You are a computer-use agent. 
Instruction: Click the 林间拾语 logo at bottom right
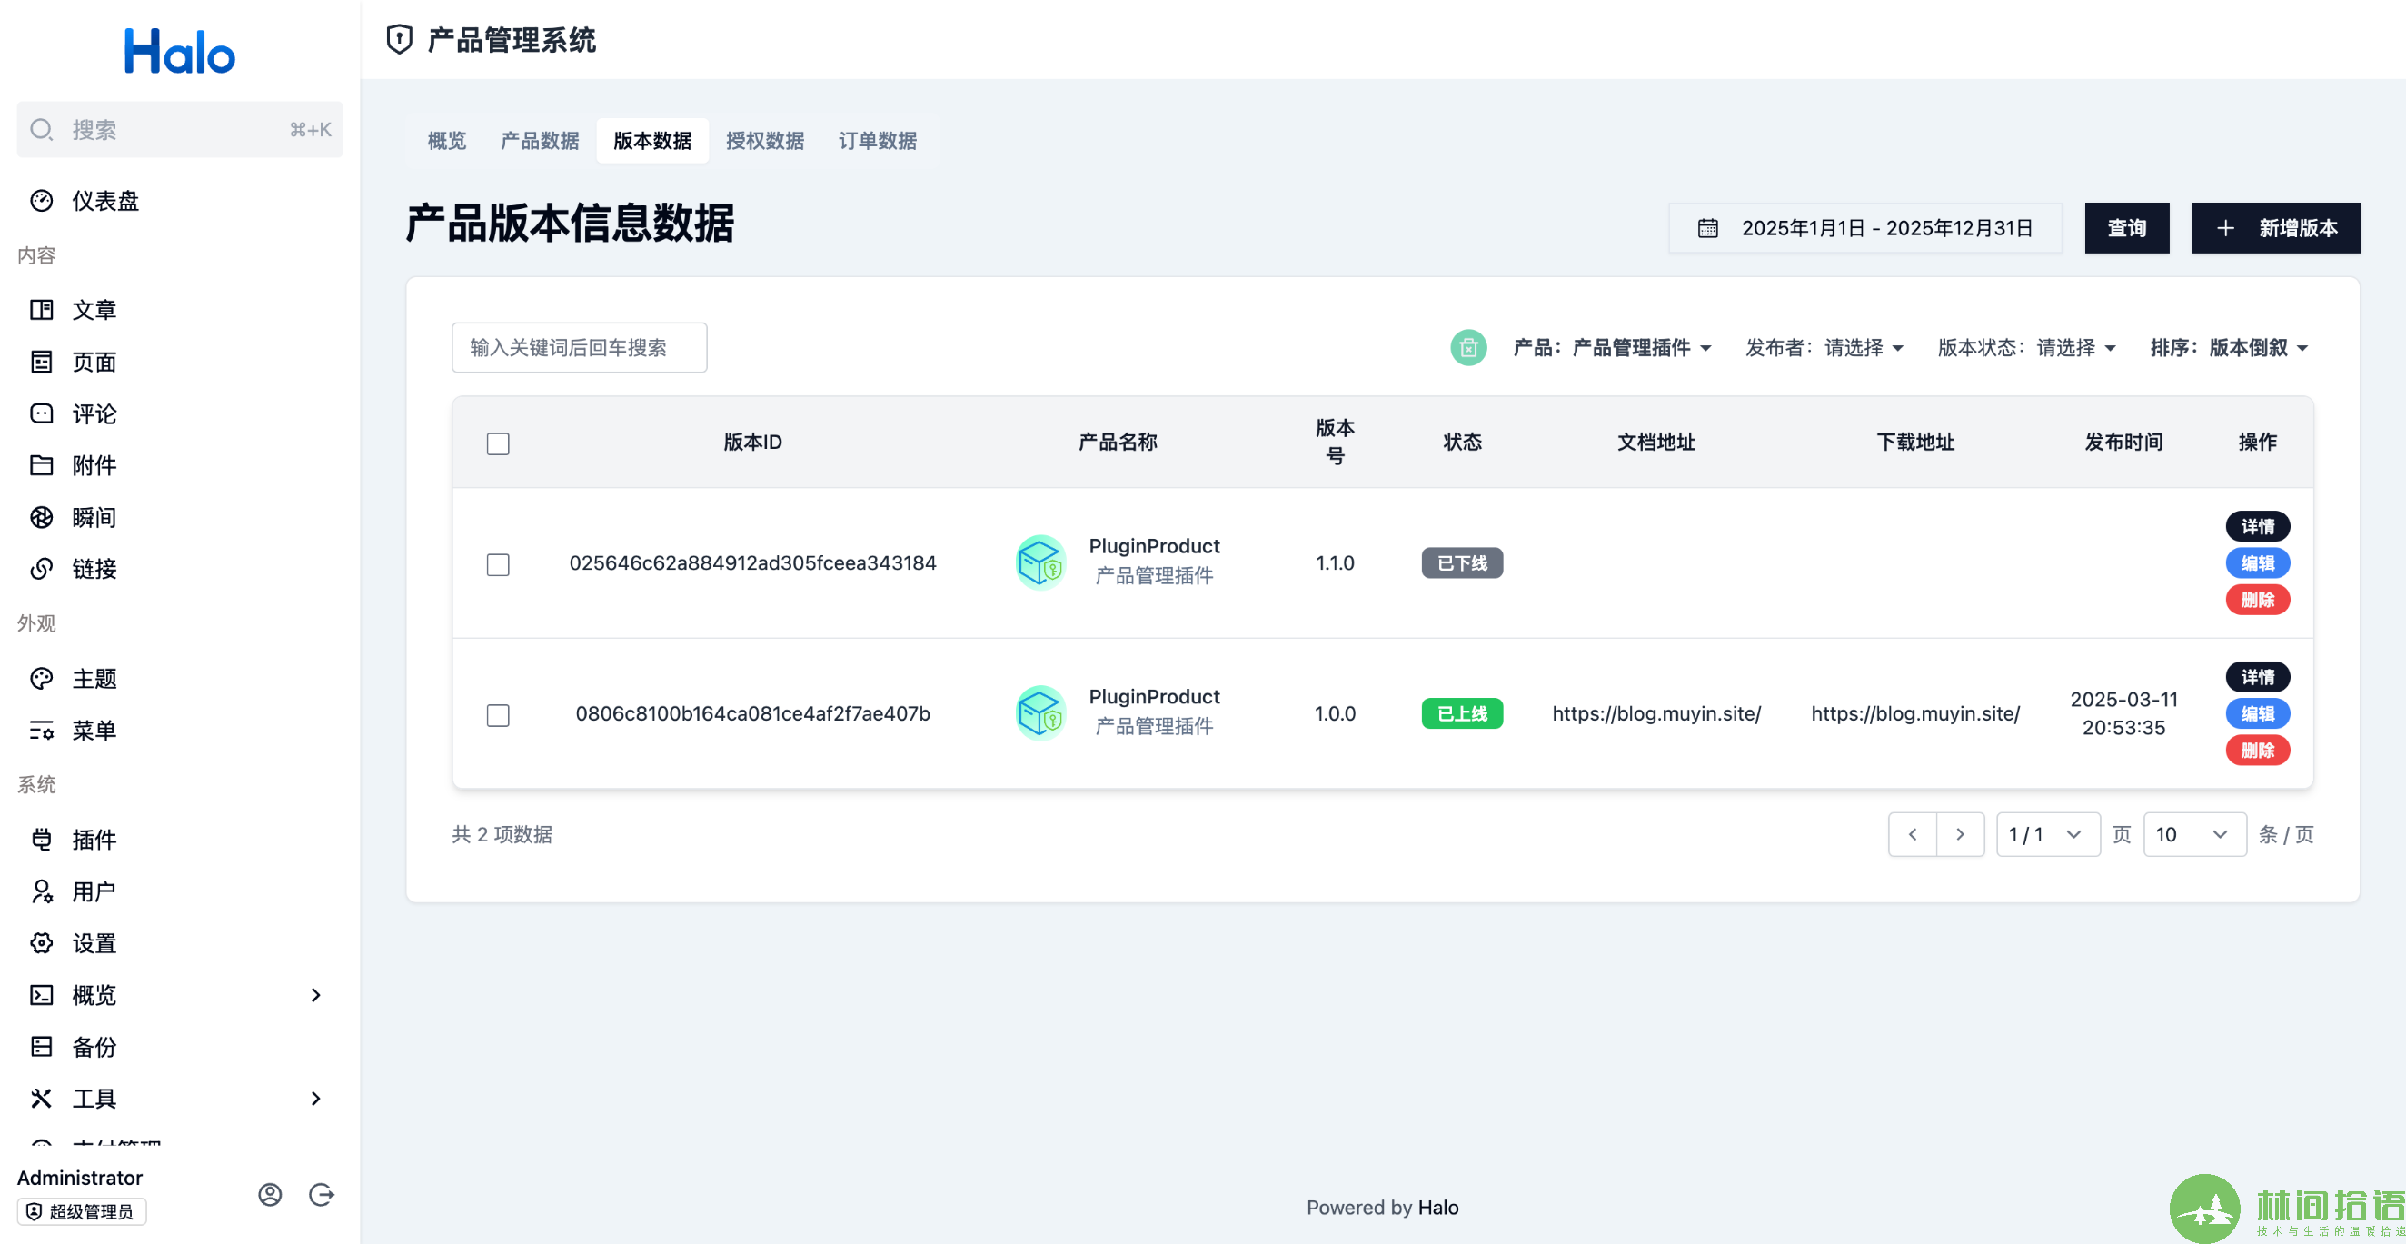(x=2286, y=1209)
